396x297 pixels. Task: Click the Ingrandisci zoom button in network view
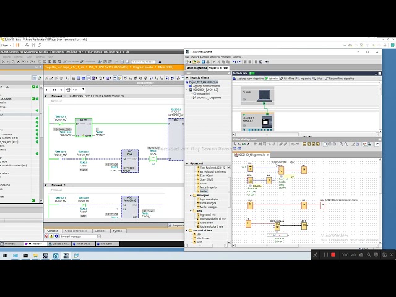click(304, 79)
